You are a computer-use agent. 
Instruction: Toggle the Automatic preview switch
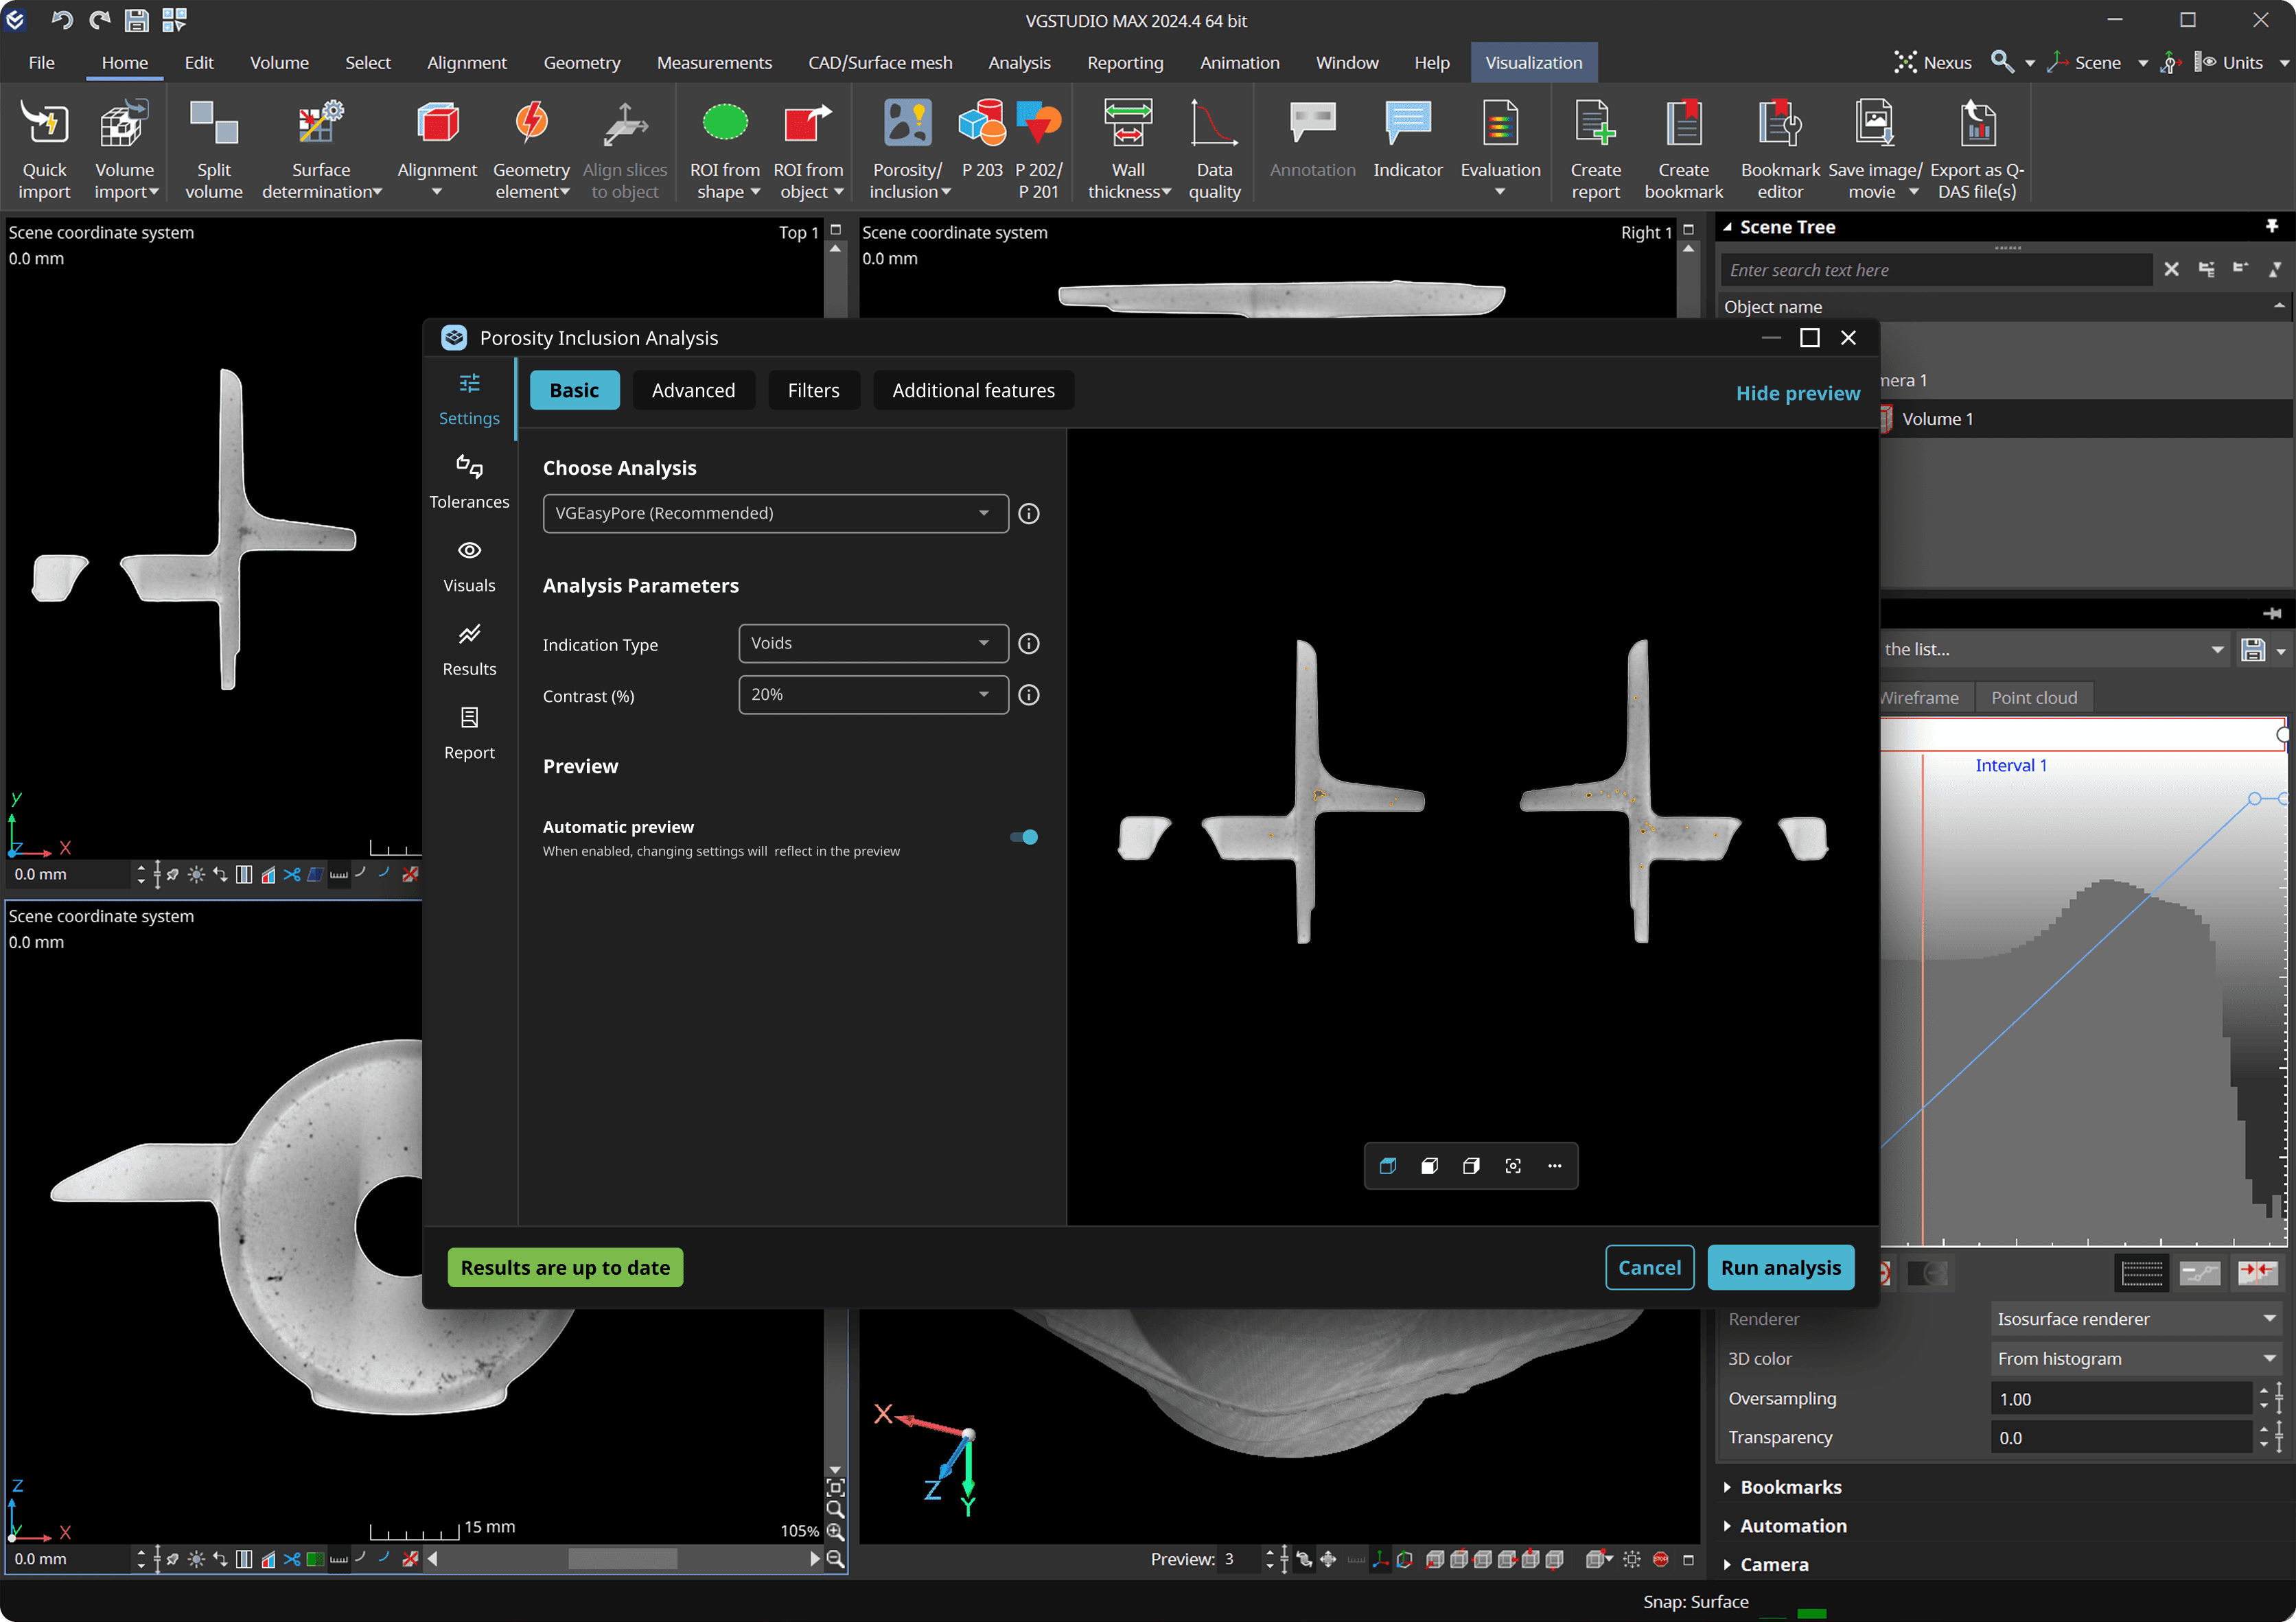pyautogui.click(x=1024, y=836)
